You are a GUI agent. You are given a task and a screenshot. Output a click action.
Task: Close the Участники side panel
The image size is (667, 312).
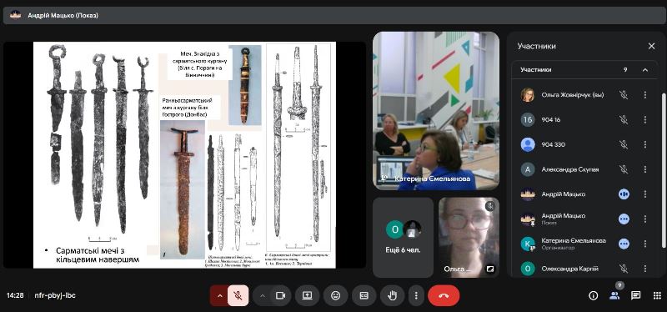(x=651, y=46)
